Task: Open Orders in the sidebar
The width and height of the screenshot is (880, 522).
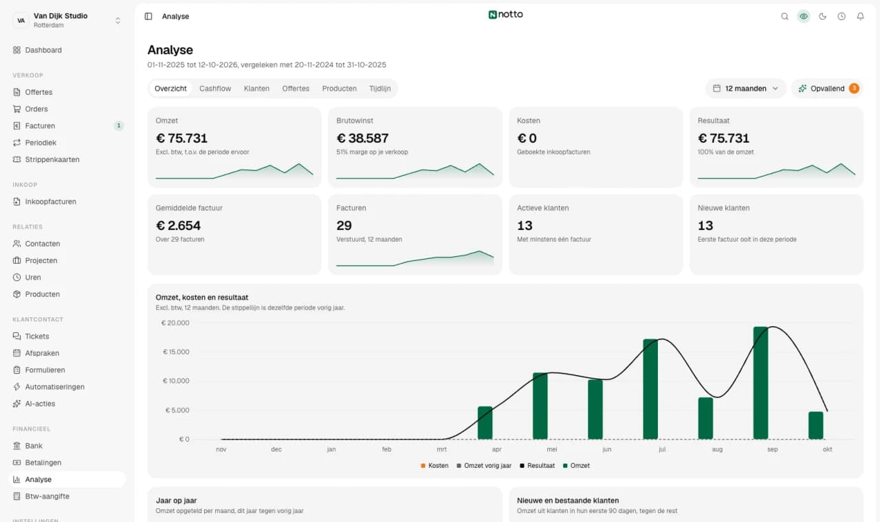Action: pyautogui.click(x=67, y=109)
